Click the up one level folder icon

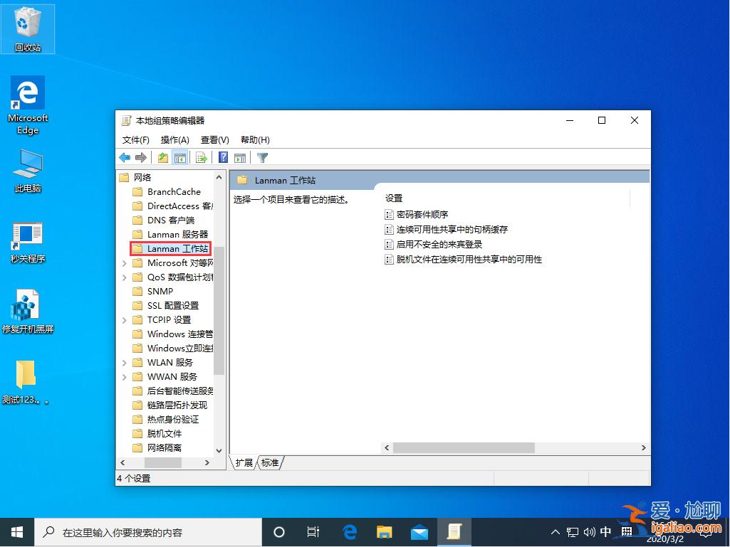[x=163, y=157]
